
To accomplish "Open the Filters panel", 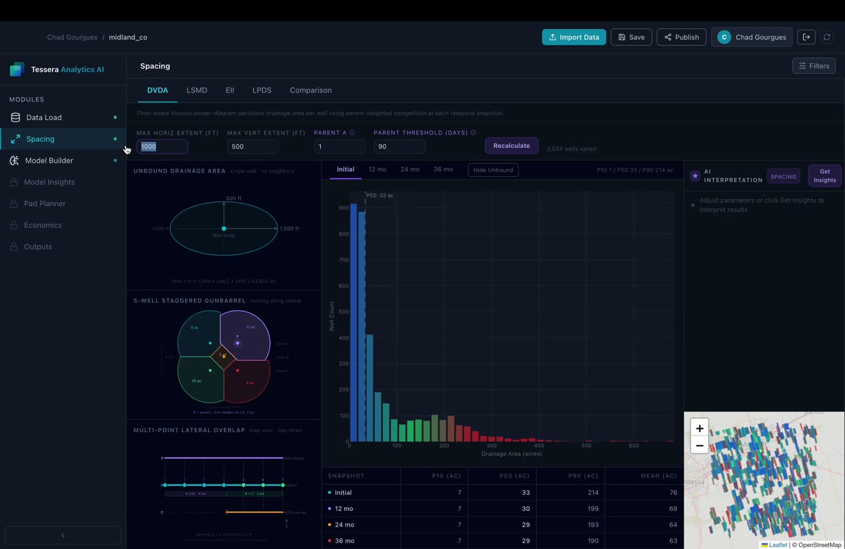I will [814, 66].
